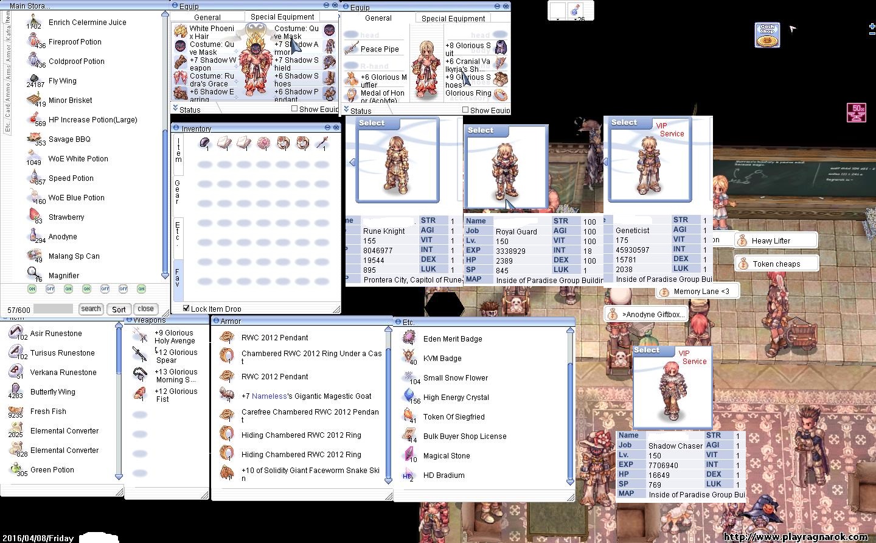876x543 pixels.
Task: Switch to Special Equipment tab in left Equip
Action: (282, 17)
